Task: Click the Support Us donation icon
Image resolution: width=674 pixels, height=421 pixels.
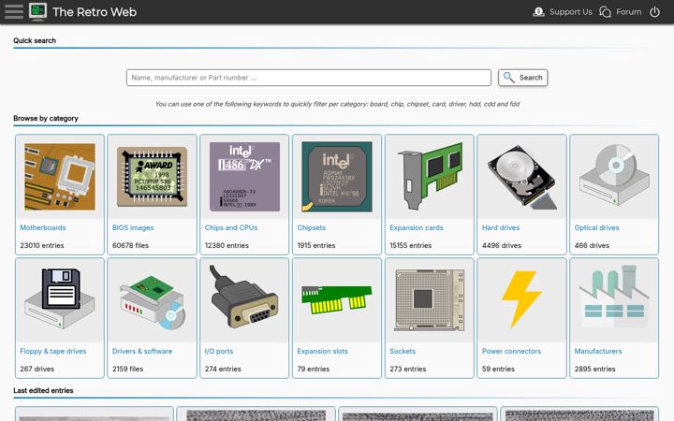Action: (x=538, y=11)
